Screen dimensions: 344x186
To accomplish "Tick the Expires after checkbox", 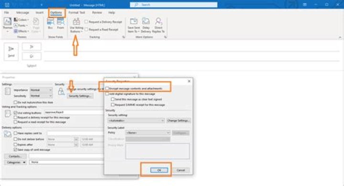I will [x=15, y=144].
